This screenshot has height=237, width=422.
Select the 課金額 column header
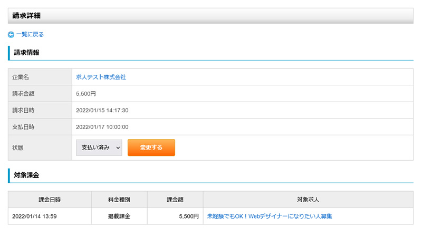(x=175, y=200)
